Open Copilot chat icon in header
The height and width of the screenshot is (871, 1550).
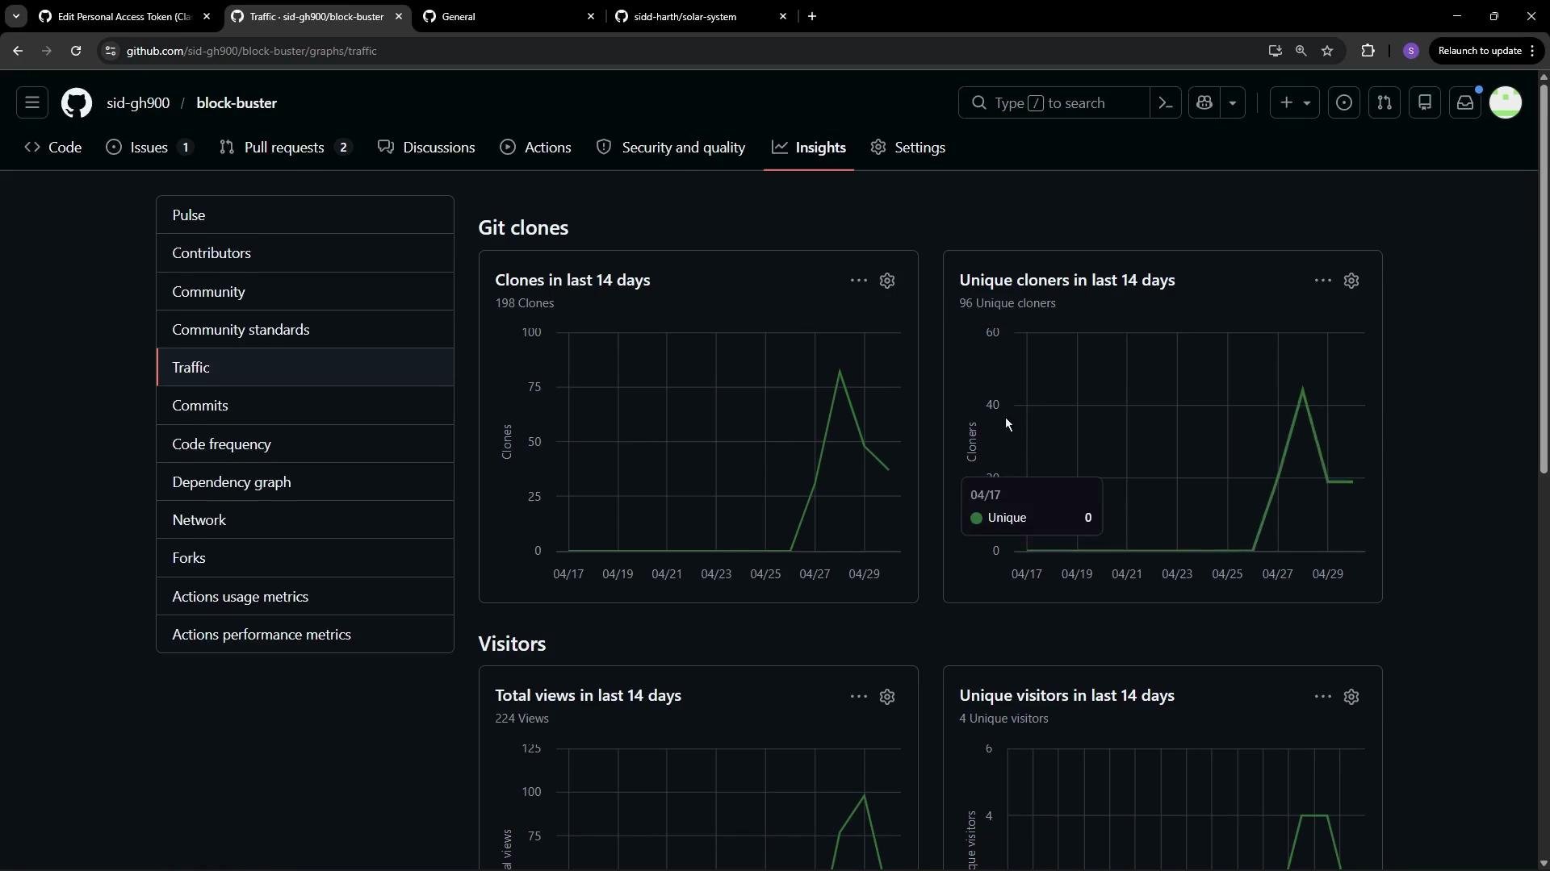(1204, 103)
